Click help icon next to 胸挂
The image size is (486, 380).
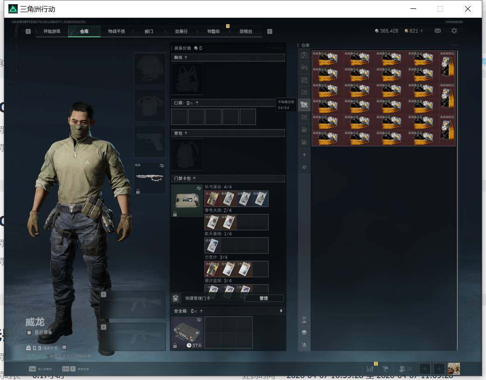tap(186, 58)
